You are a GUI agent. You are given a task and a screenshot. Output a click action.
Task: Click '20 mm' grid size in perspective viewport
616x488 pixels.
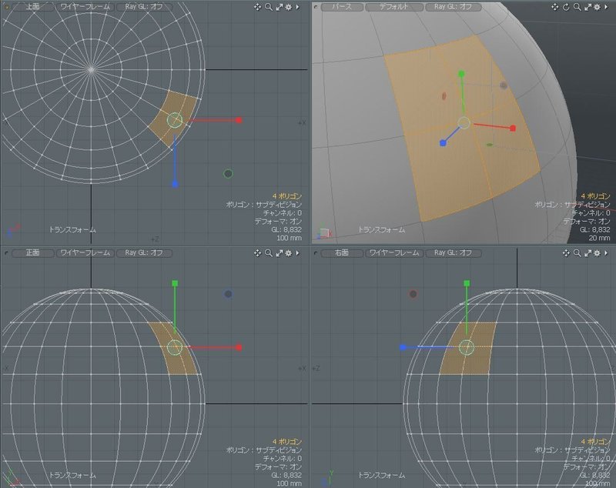[x=599, y=238]
